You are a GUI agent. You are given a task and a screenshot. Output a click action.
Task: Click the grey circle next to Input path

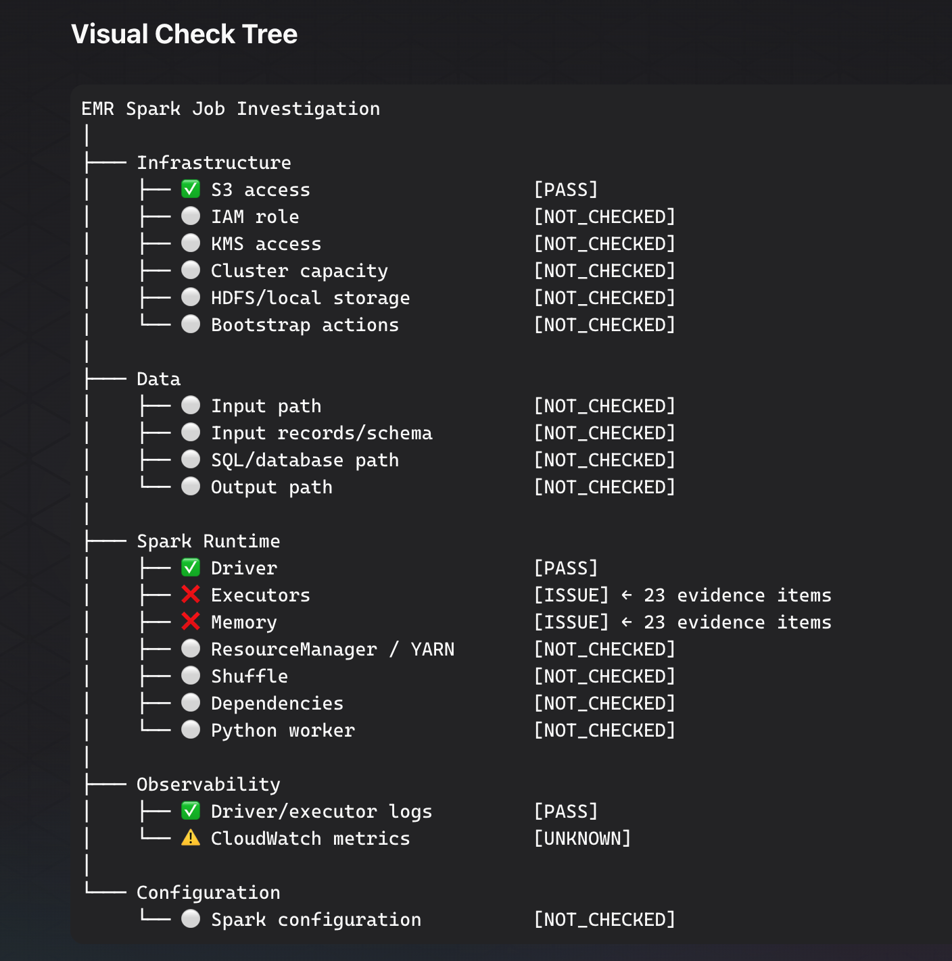pos(191,405)
